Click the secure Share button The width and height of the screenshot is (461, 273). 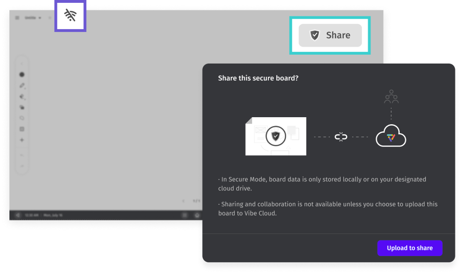(x=330, y=35)
